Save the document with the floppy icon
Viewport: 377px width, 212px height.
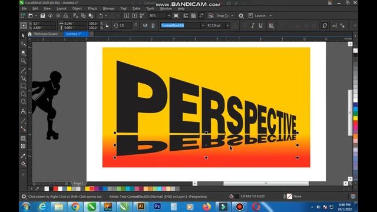coord(42,16)
